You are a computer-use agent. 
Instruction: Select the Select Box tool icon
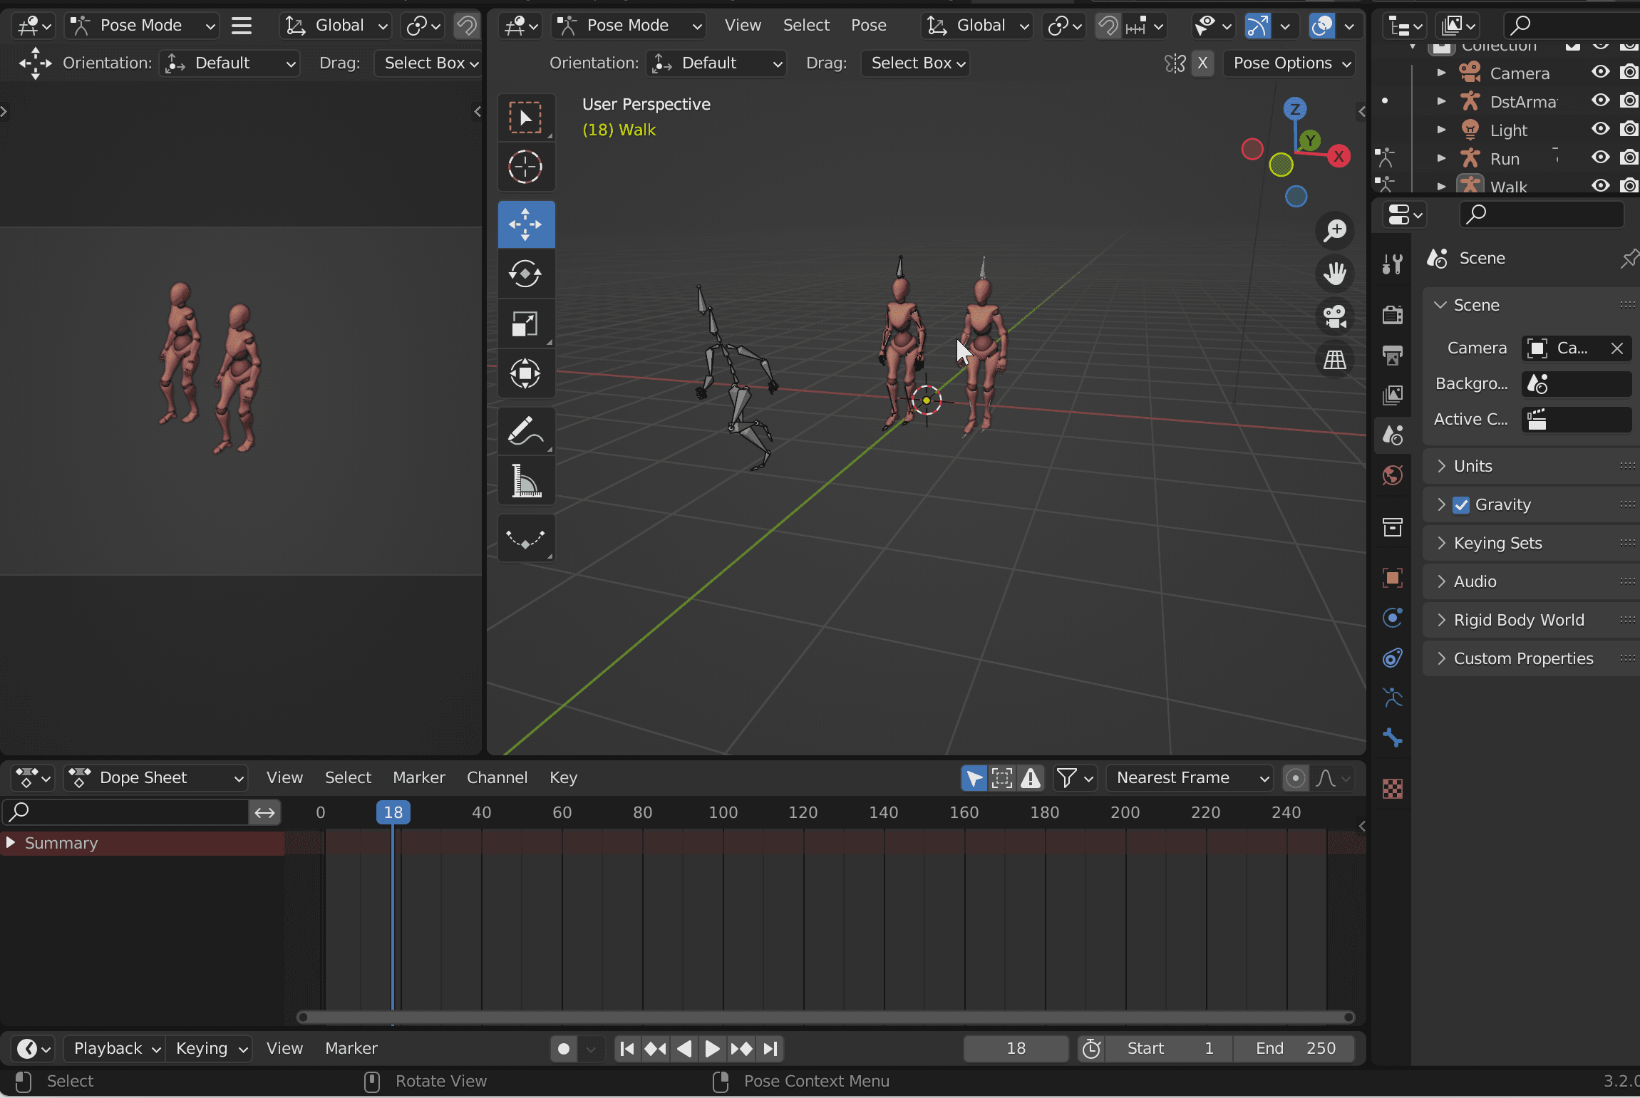(526, 118)
